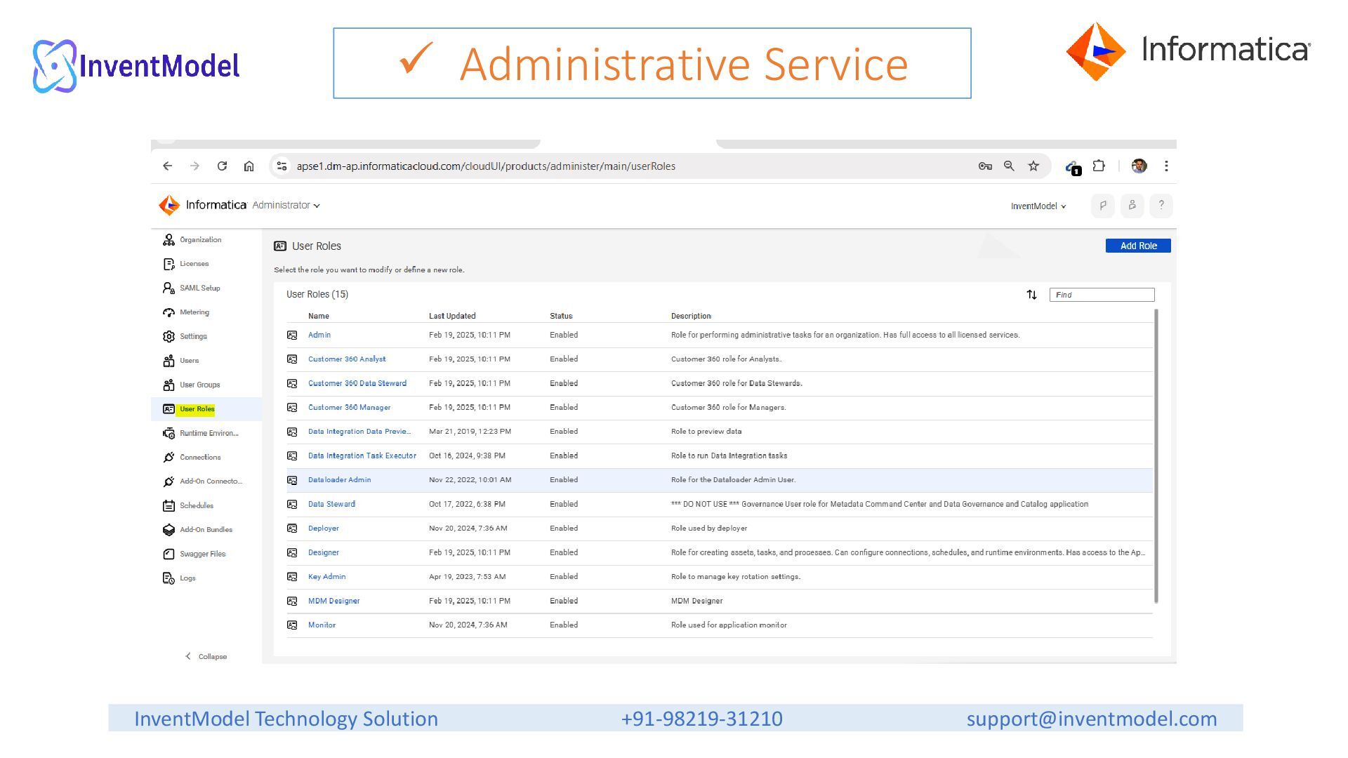
Task: Open the Licenses page
Action: pos(194,264)
